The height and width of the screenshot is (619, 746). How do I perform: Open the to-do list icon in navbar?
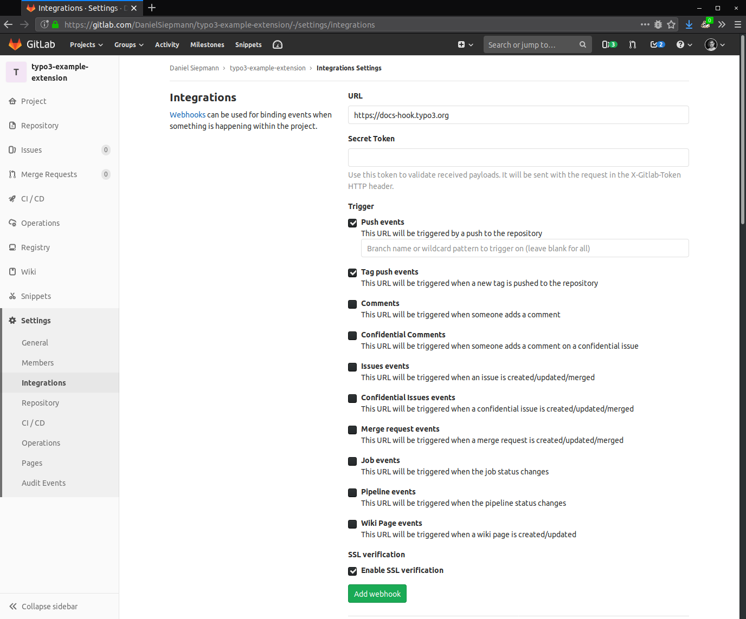coord(657,44)
